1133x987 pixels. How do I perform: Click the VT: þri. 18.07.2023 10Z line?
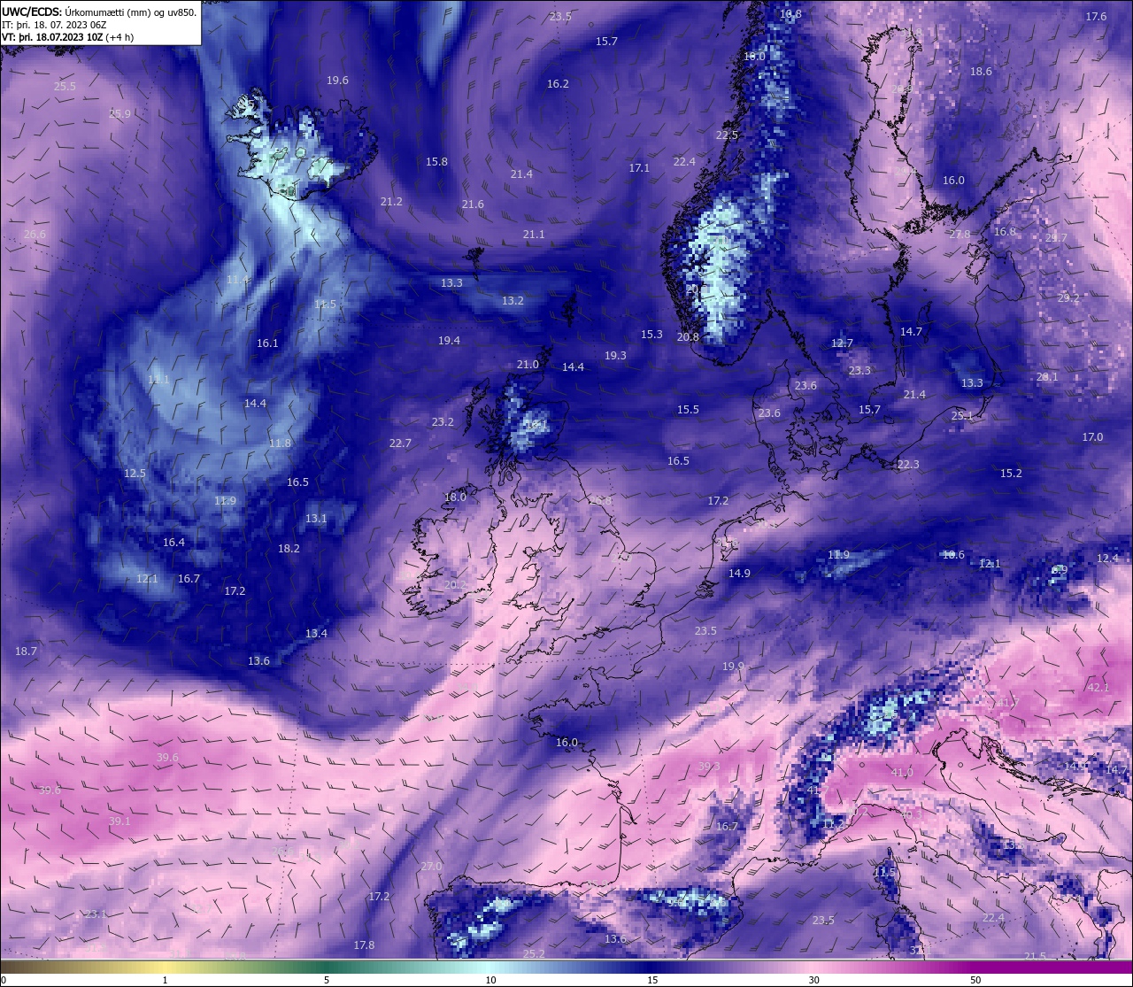pos(68,37)
